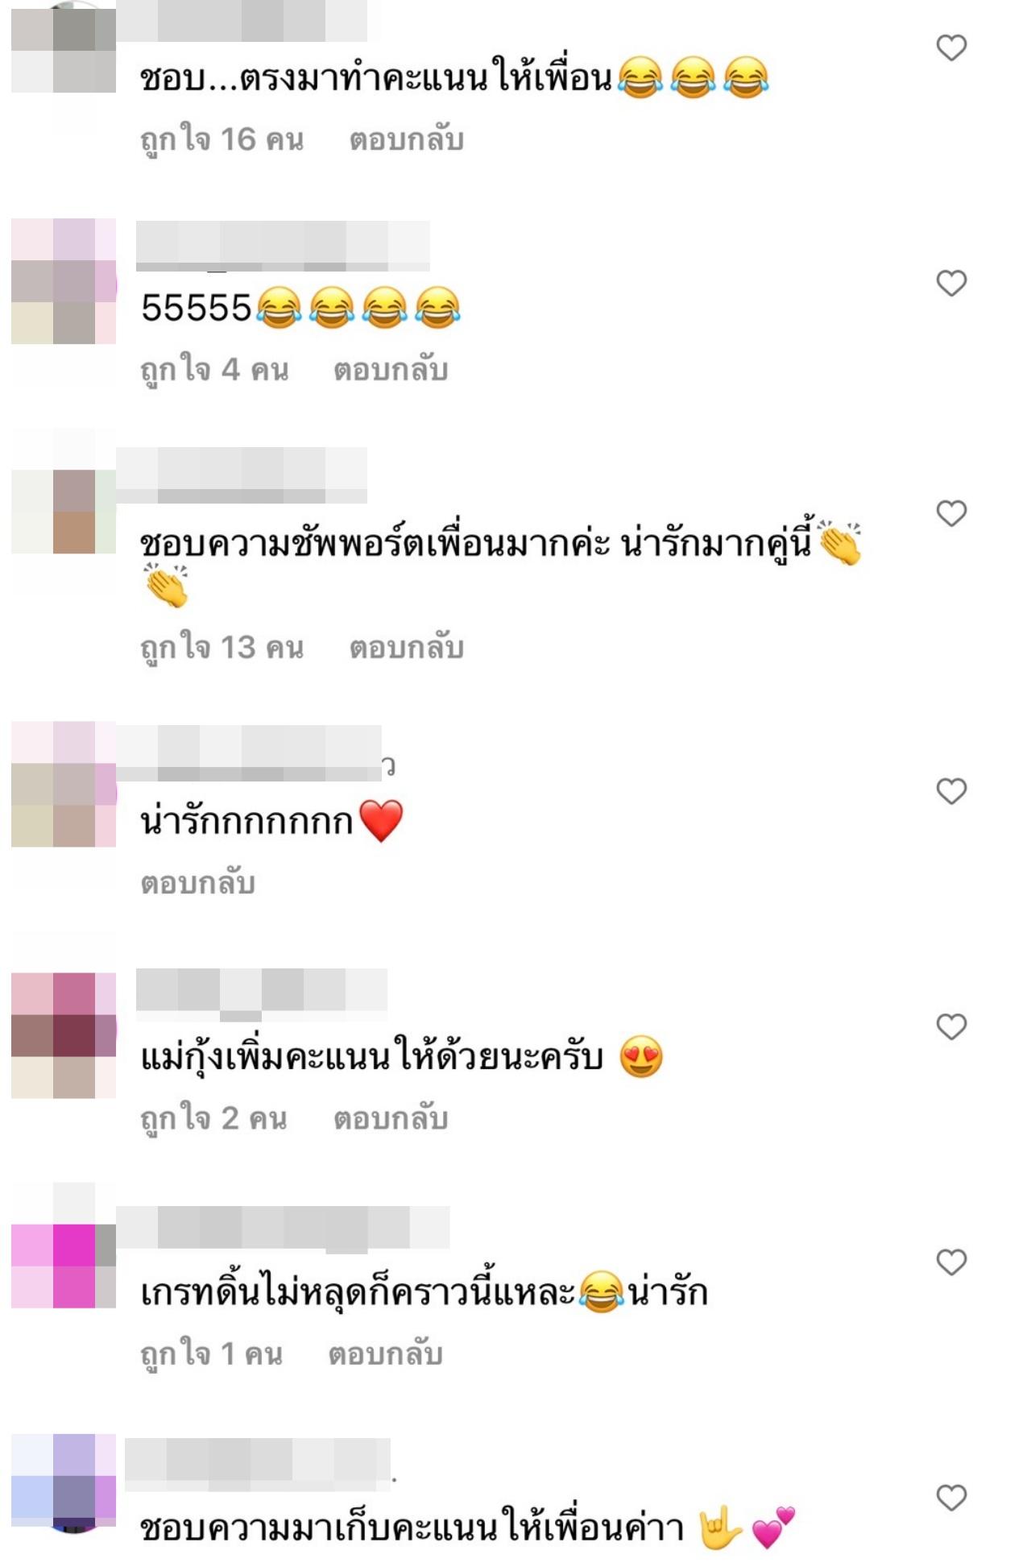Screen dimensions: 1031x1563
Task: Like the แม่กุ้งเพิ่มคะแนน comment
Action: (x=951, y=1027)
